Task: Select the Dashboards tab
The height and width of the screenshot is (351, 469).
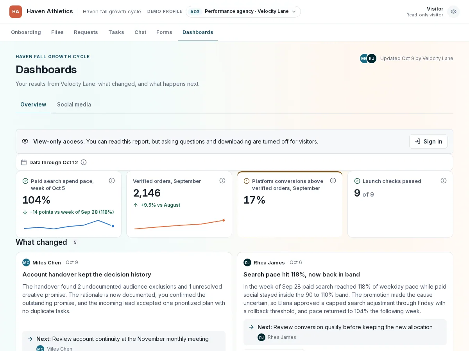Action: [x=198, y=32]
